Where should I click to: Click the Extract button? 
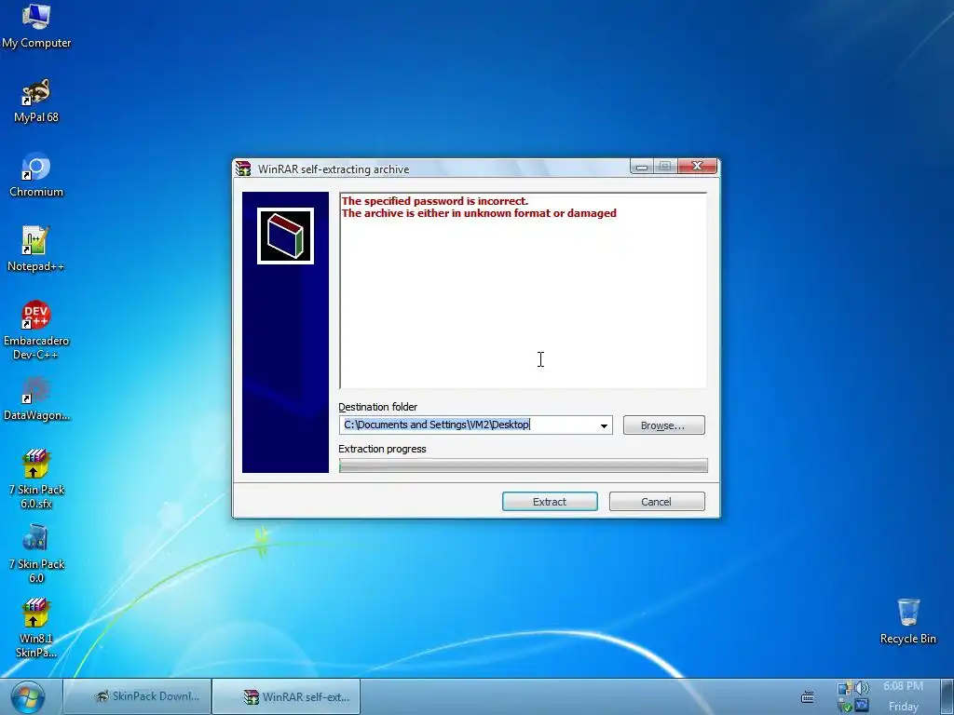point(550,502)
